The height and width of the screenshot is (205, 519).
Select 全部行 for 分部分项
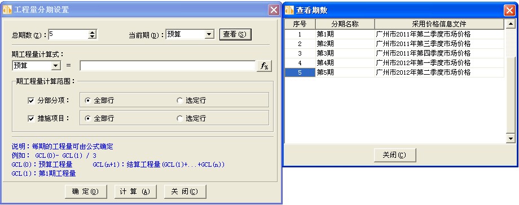99,101
